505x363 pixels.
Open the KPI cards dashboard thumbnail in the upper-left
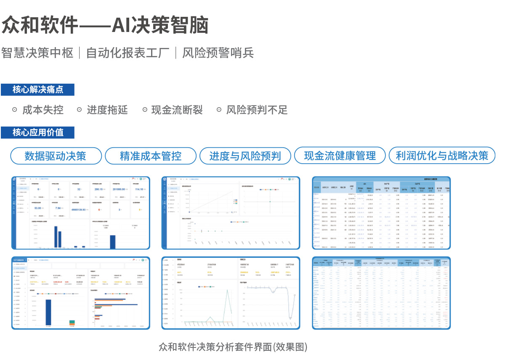(80, 213)
